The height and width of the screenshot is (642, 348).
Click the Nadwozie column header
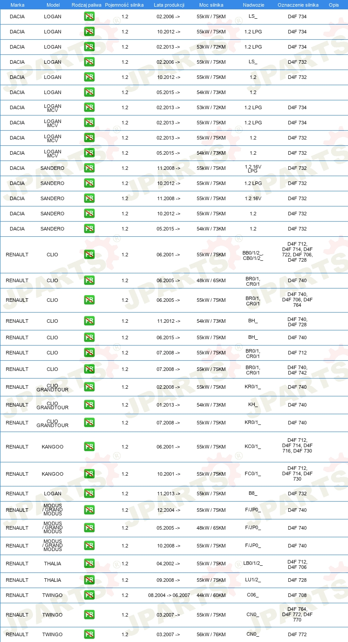click(x=253, y=5)
